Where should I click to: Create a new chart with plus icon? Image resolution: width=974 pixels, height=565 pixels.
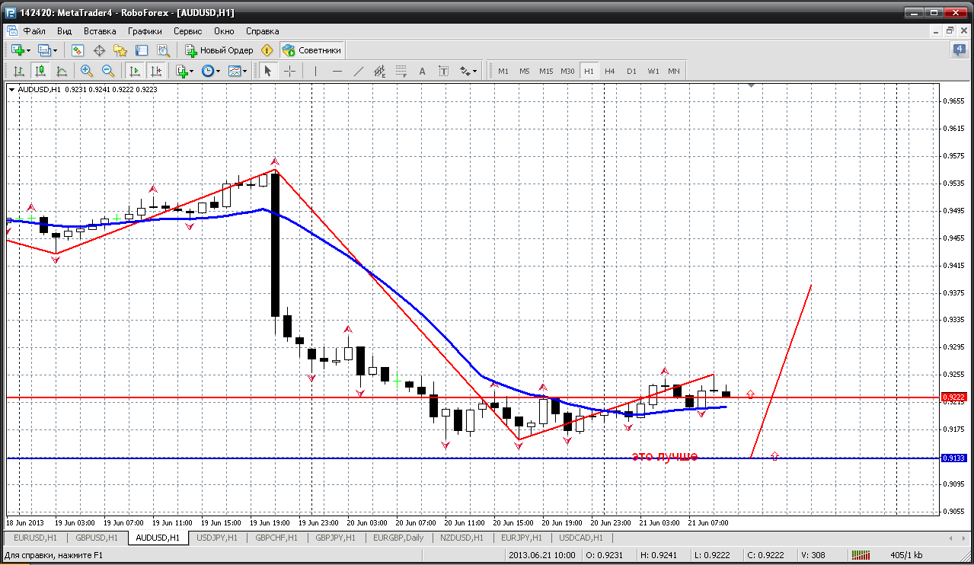tap(18, 50)
